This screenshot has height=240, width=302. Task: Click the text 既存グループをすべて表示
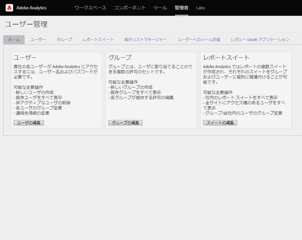click(x=136, y=92)
